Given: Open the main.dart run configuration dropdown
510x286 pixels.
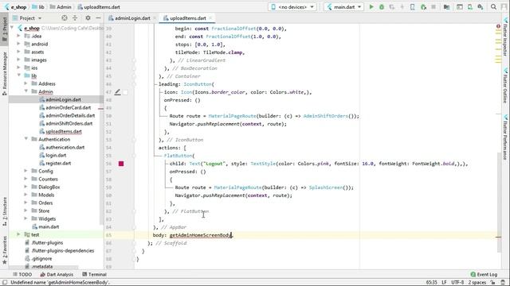Looking at the screenshot, I should tap(344, 7).
